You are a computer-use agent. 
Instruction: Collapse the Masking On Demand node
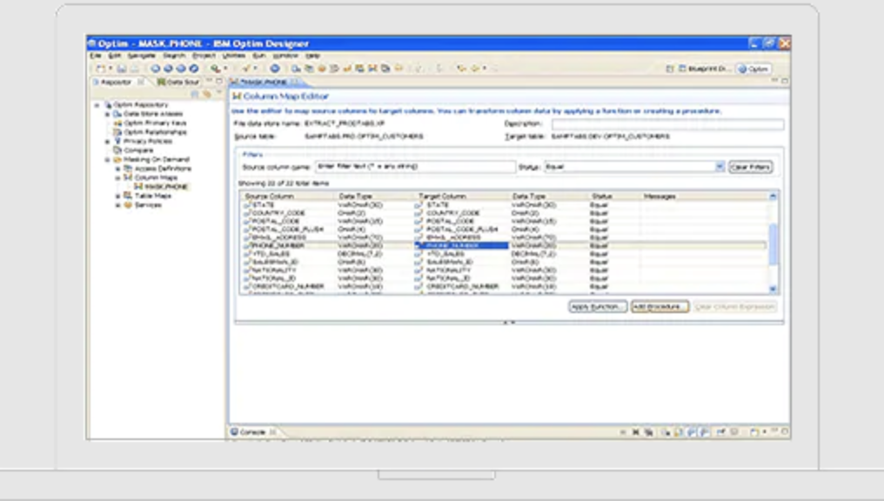coord(107,160)
